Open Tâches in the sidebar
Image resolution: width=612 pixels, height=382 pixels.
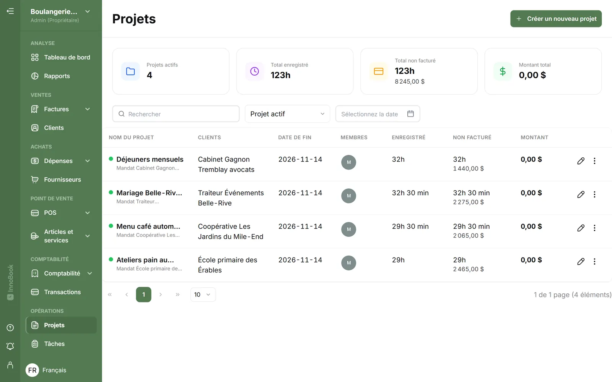point(61,344)
